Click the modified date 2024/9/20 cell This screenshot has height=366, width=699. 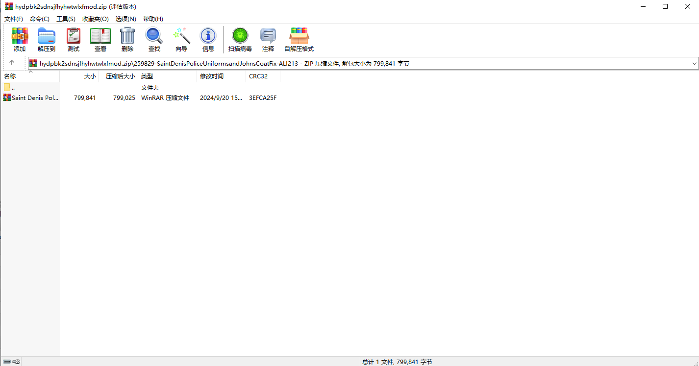click(x=221, y=98)
